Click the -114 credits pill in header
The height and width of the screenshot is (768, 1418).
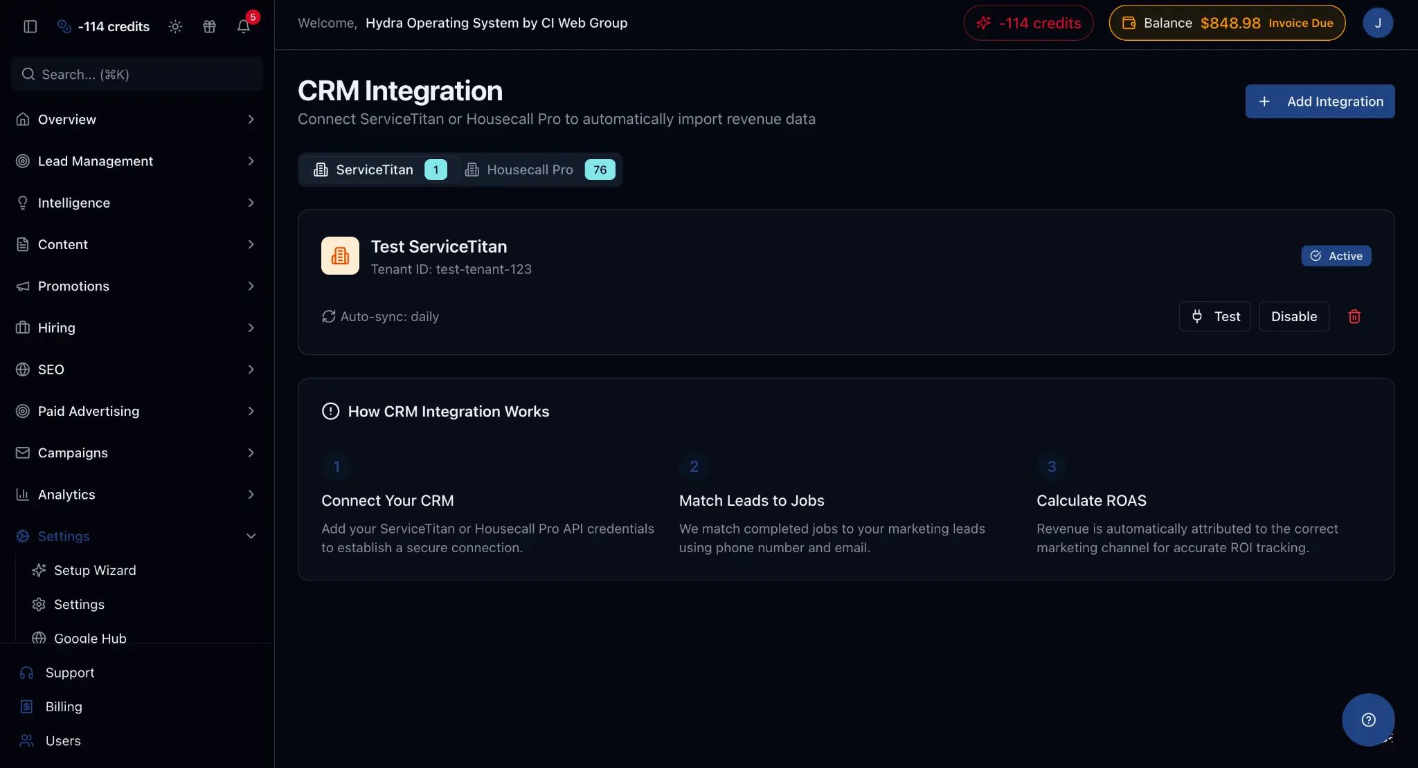click(x=1028, y=23)
